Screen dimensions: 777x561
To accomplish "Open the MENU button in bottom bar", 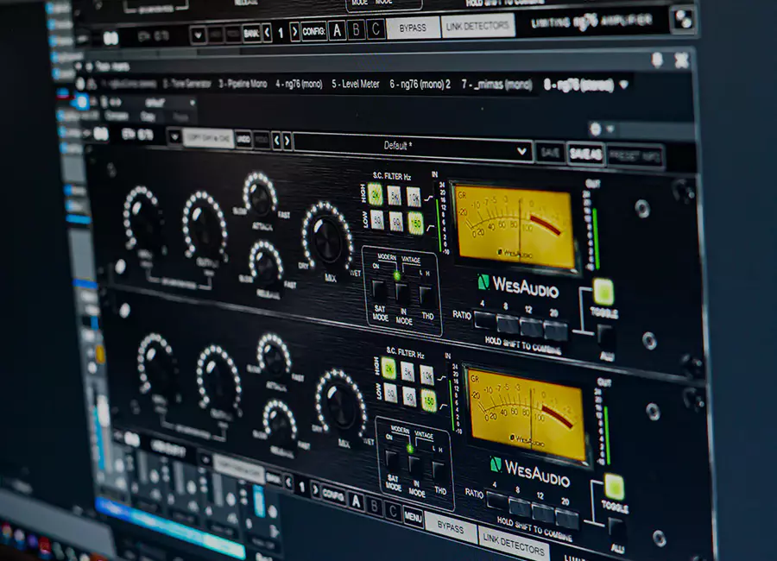I will point(413,517).
